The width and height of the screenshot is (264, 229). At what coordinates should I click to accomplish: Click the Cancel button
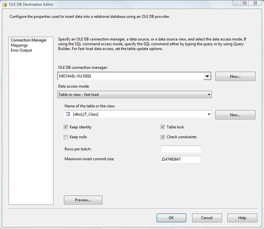point(207,218)
